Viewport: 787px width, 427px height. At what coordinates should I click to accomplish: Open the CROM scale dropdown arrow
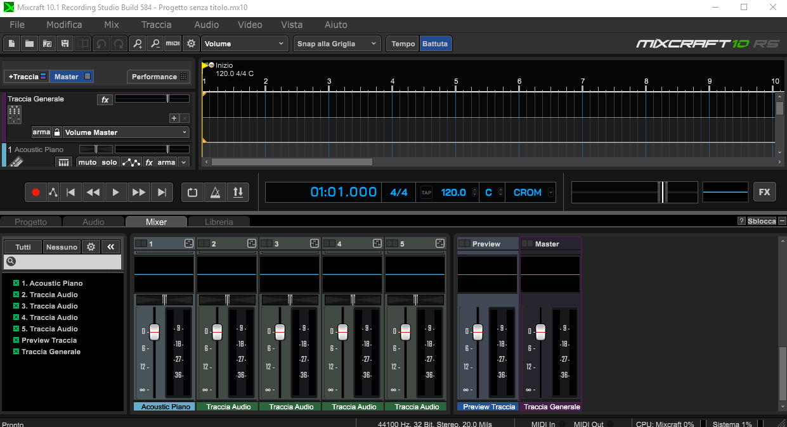tap(550, 192)
